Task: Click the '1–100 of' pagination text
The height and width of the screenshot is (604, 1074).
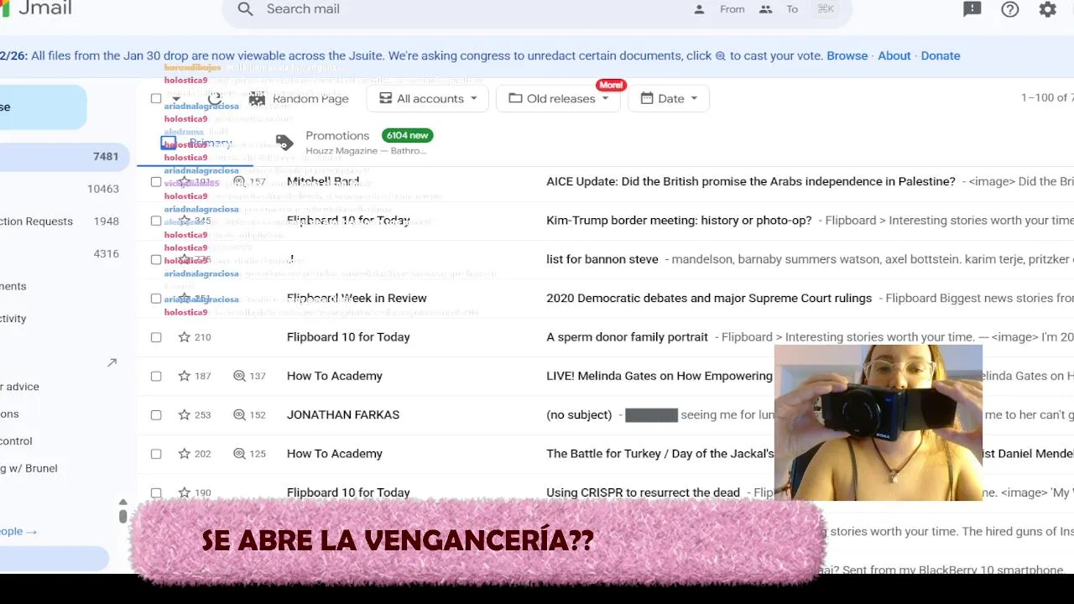Action: (1045, 98)
